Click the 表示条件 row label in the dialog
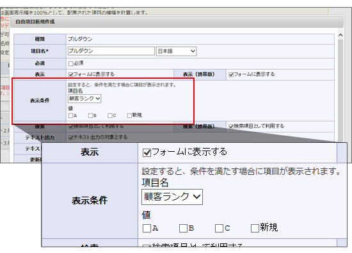This screenshot has width=352, height=253. (x=40, y=101)
